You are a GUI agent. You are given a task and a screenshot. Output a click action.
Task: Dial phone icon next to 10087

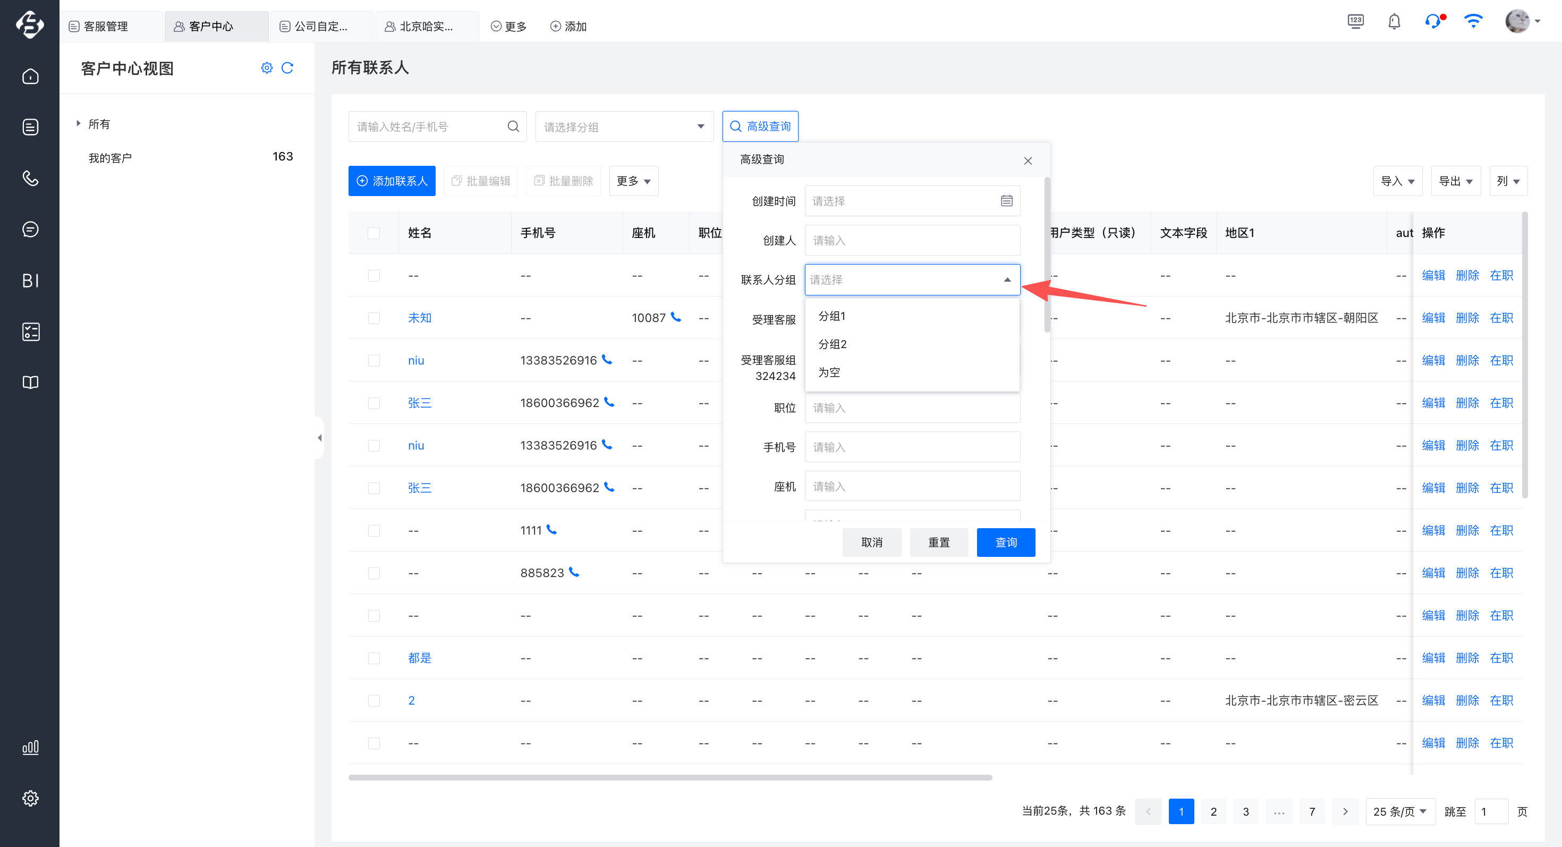(676, 317)
